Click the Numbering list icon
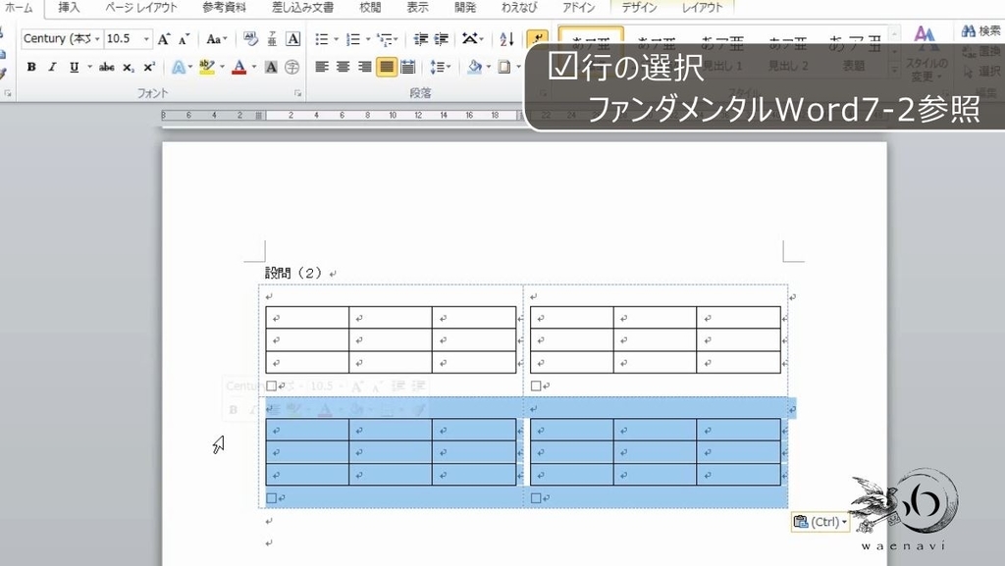 click(x=352, y=39)
